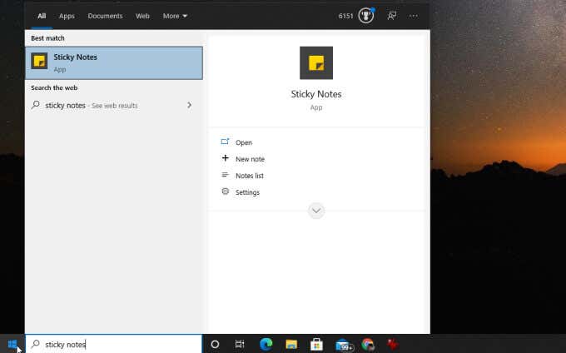Choose New note action
This screenshot has height=353, width=566.
[242, 159]
